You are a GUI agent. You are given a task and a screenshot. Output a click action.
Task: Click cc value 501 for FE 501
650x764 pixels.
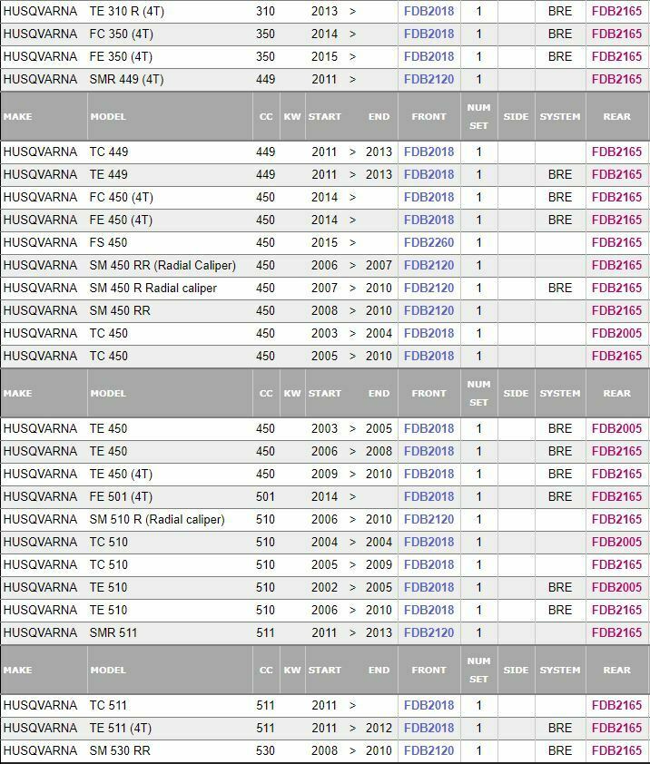pos(265,496)
